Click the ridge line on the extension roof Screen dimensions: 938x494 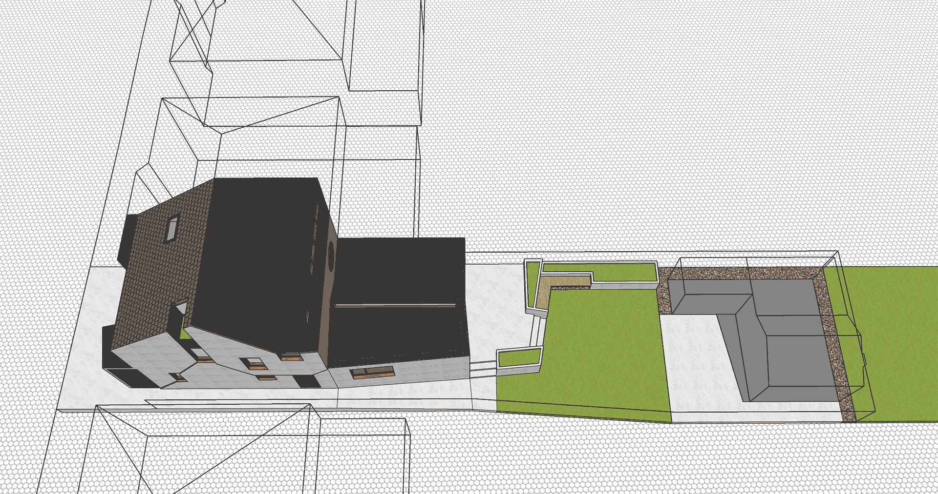tap(395, 306)
